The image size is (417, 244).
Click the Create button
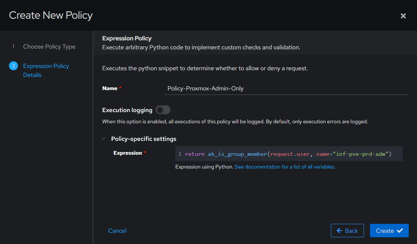[389, 231]
